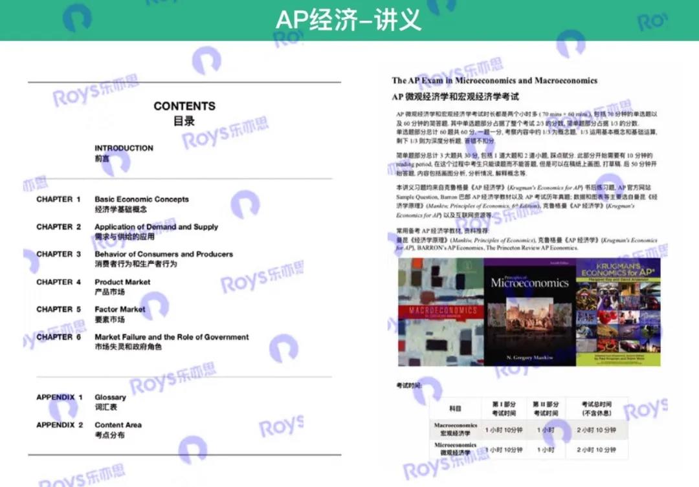Screen dimensions: 699x487
Task: Click the 科目 table header cell
Action: [455, 409]
